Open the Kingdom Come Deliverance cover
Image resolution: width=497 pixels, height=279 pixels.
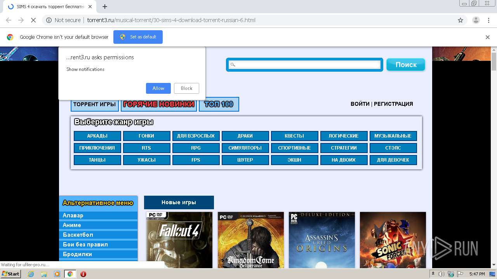pyautogui.click(x=251, y=240)
